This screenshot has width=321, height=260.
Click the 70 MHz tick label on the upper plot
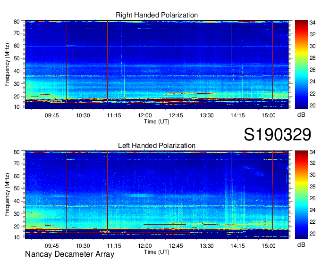[x=17, y=33]
